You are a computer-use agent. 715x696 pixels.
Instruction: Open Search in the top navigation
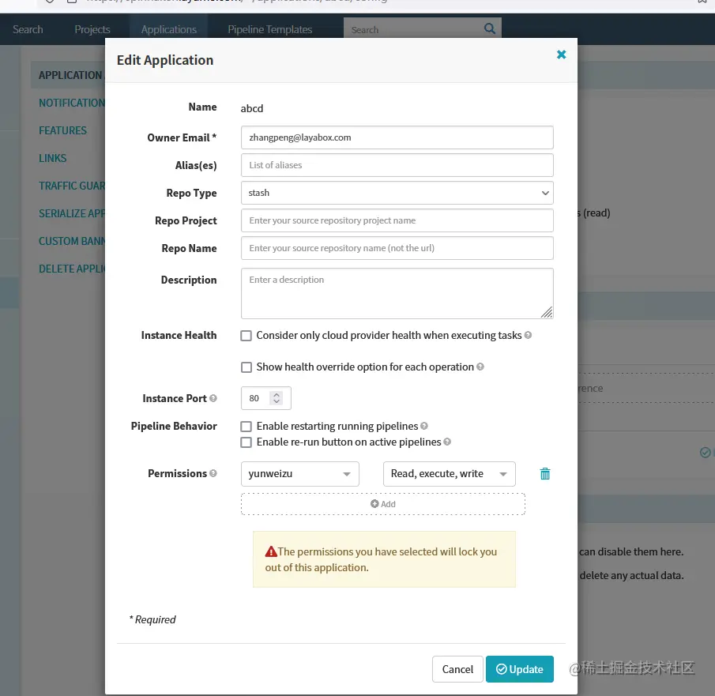(x=28, y=29)
